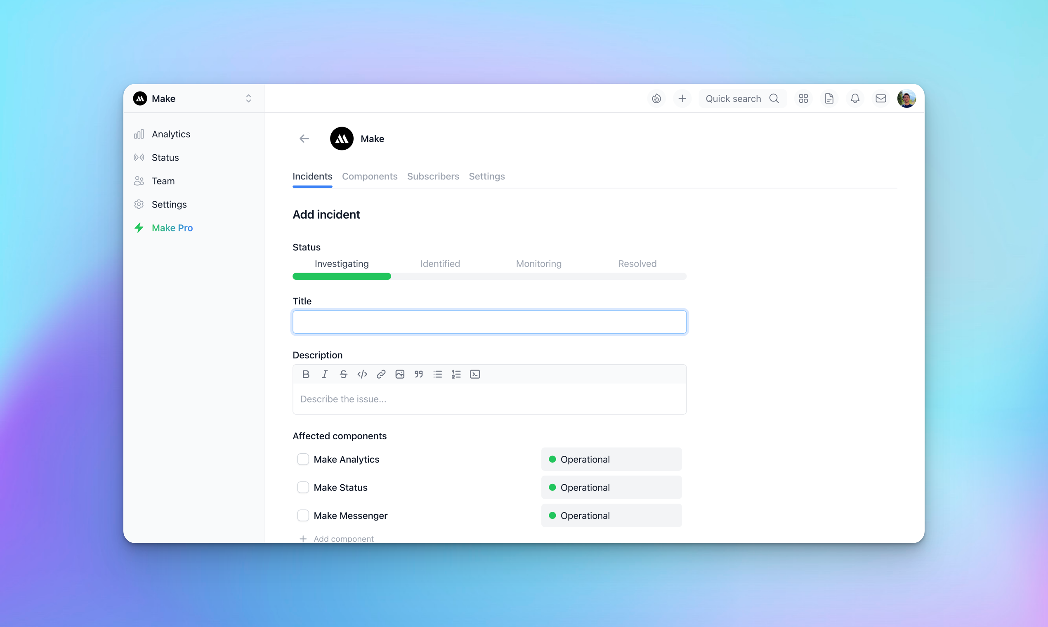
Task: Go back with the left arrow
Action: 304,139
